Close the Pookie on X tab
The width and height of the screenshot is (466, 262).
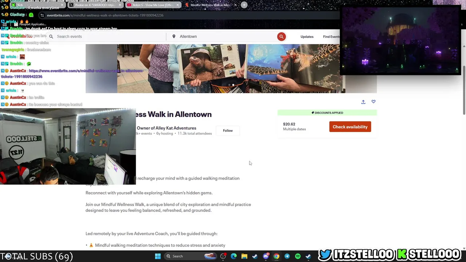pyautogui.click(x=120, y=5)
